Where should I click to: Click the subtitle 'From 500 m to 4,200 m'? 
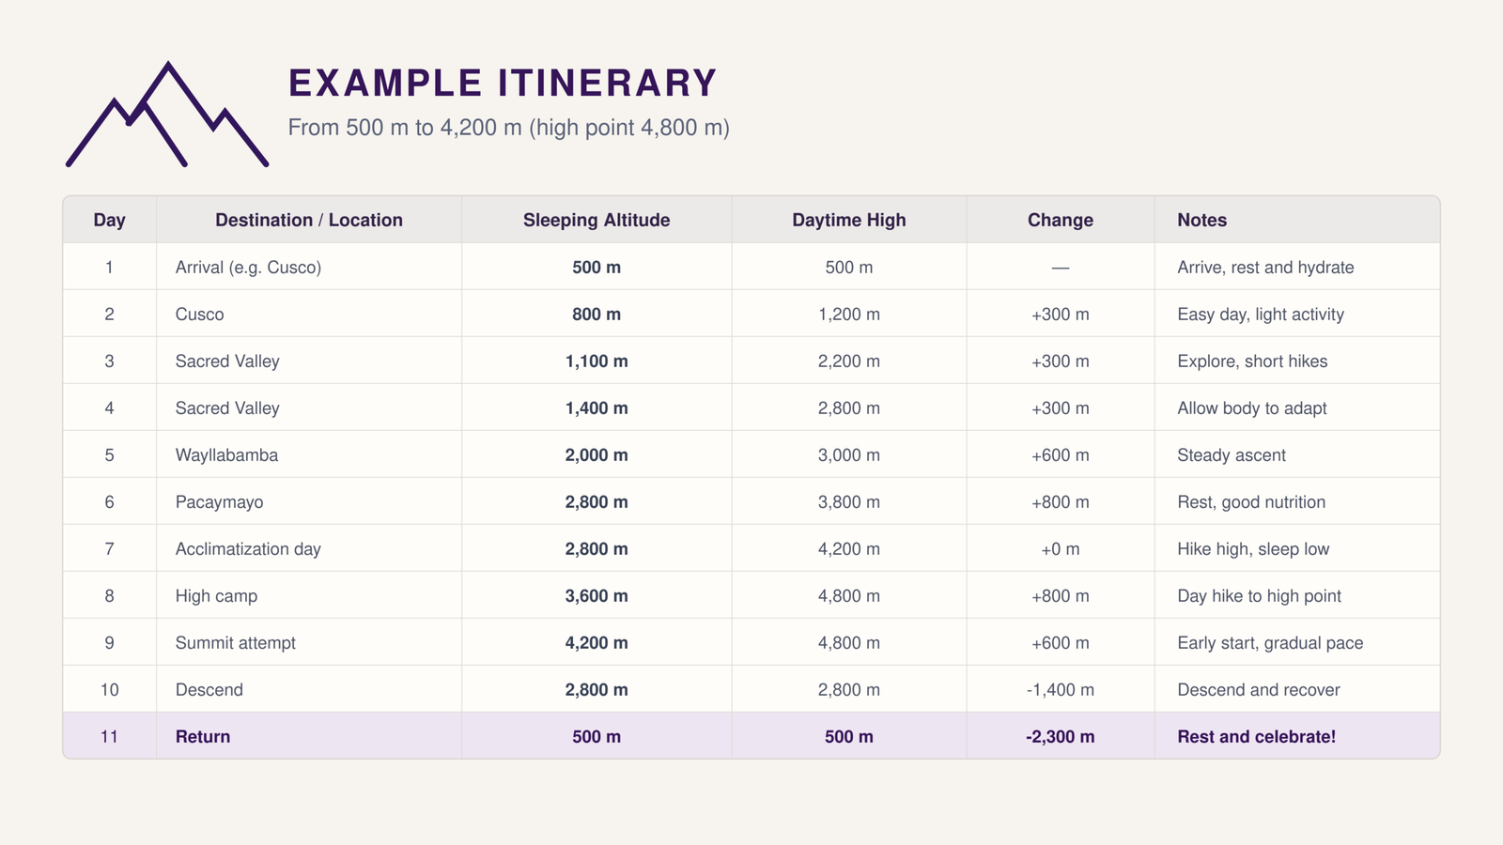[405, 128]
